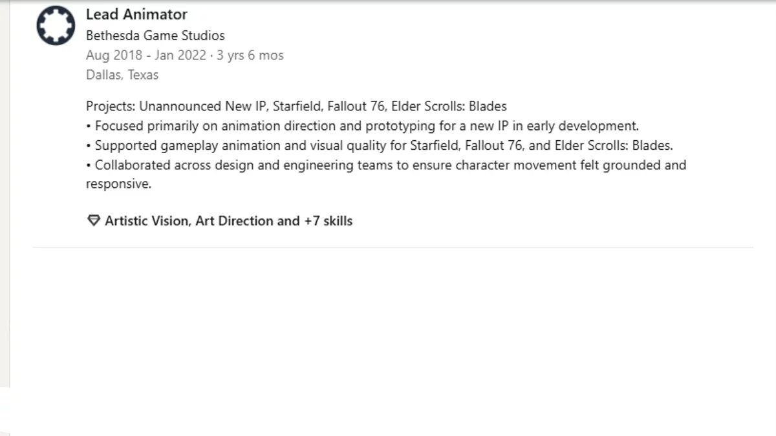
Task: Click the gray strip along the left edge
Action: 5,194
